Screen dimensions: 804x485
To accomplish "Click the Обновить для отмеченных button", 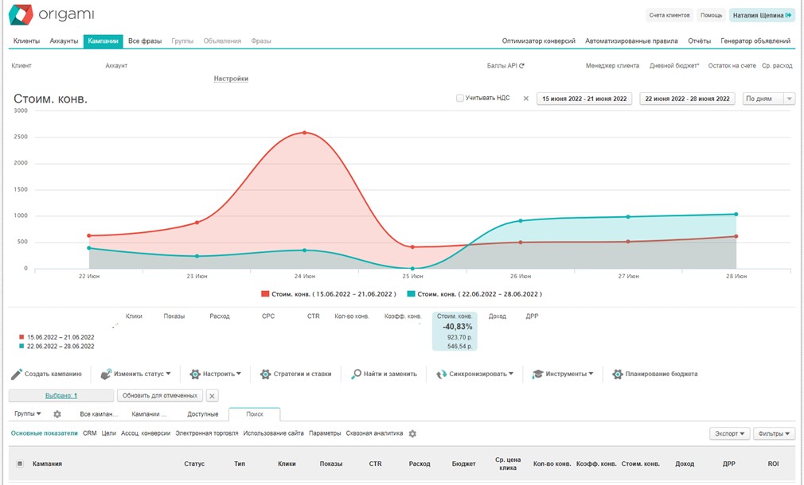I will click(159, 395).
